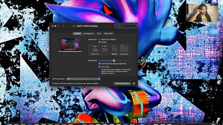
Task: Switch to the Display tab
Action: pos(77,33)
